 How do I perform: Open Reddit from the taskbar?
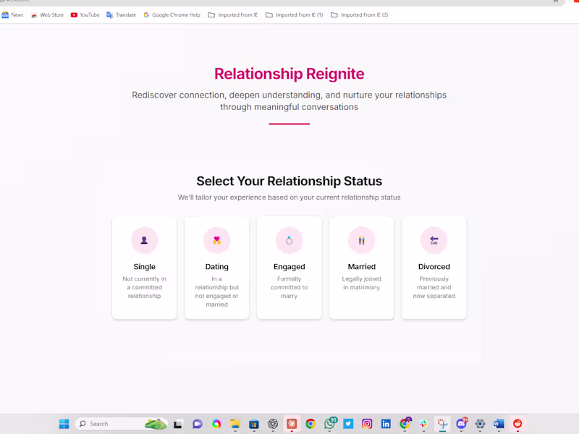point(517,424)
